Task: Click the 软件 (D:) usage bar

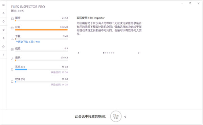Action: tap(41, 82)
